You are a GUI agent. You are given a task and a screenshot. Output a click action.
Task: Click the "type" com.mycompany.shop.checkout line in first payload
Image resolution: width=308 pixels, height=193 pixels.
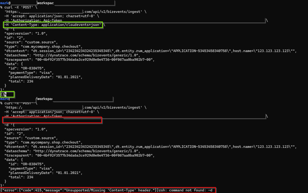point(43,46)
